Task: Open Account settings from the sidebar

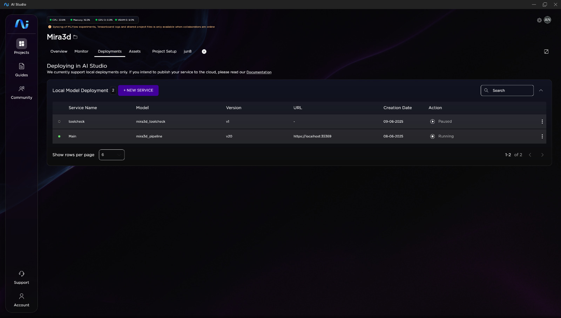Action: (21, 299)
